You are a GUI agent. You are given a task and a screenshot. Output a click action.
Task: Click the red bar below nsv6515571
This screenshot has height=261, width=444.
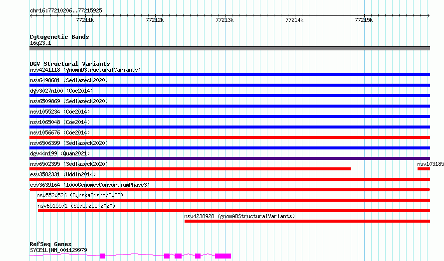point(234,211)
